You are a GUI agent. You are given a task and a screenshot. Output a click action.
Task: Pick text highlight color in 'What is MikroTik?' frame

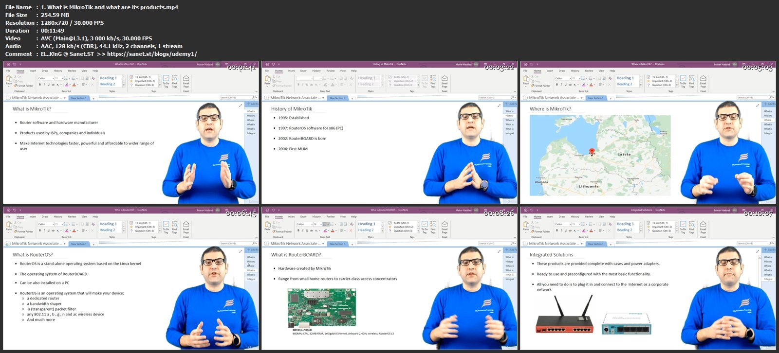coord(67,85)
